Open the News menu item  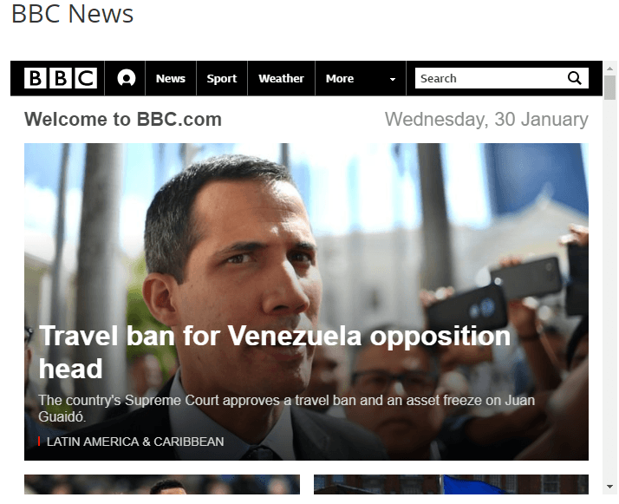point(171,78)
